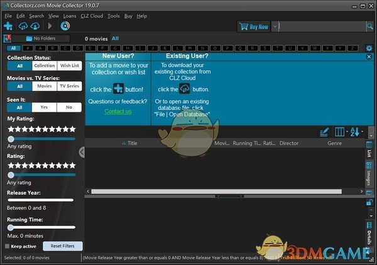Image resolution: width=377 pixels, height=265 pixels.
Task: Select All under Movies vs. TV Series
Action: (19, 86)
